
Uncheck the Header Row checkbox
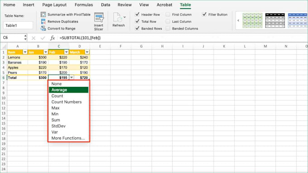(137, 14)
